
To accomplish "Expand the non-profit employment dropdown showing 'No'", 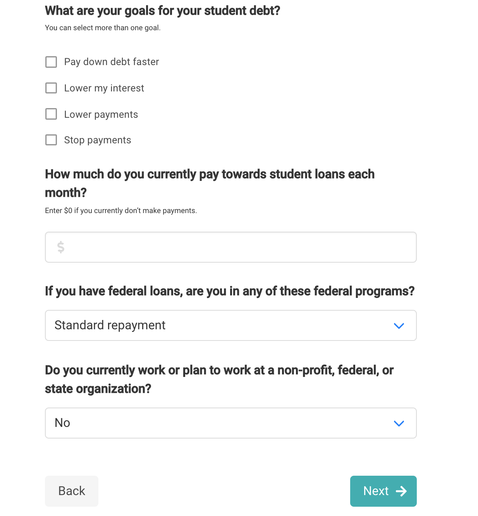I will 230,423.
